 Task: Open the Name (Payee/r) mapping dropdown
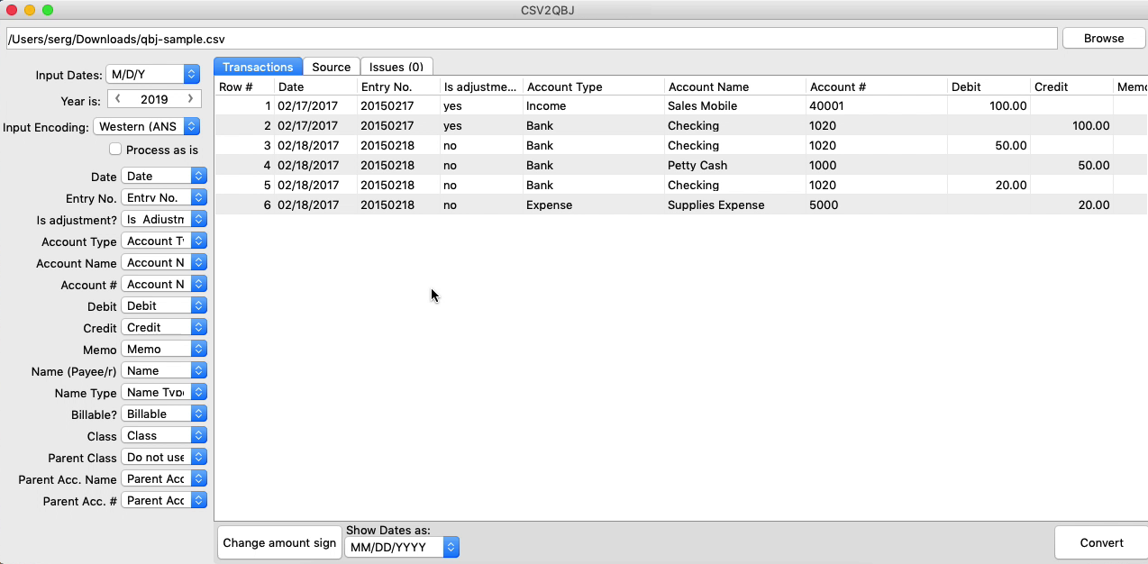pyautogui.click(x=164, y=370)
